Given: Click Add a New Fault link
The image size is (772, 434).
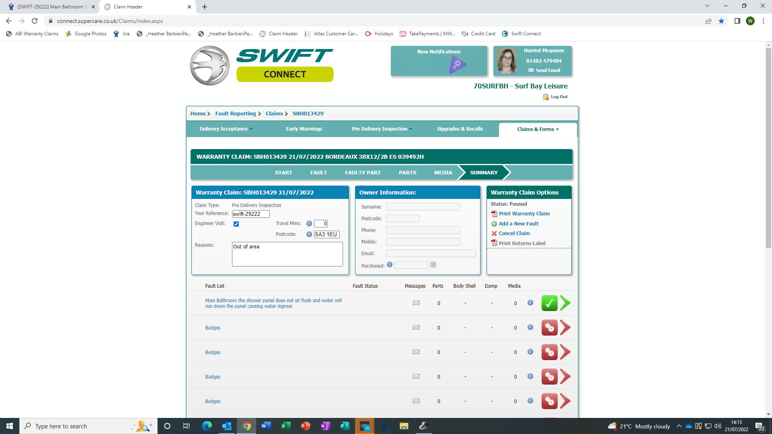Looking at the screenshot, I should (x=518, y=224).
